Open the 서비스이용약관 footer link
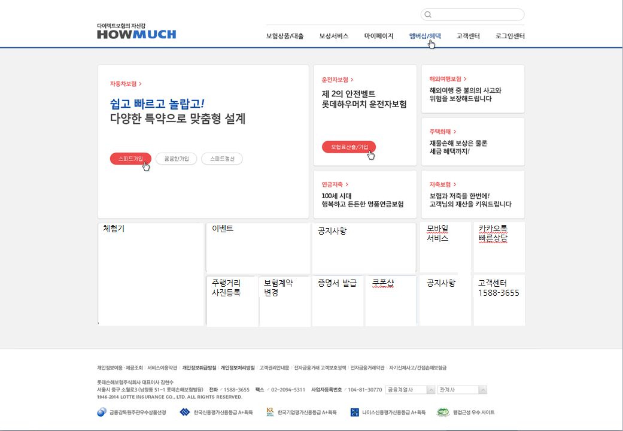This screenshot has width=623, height=431. coord(162,368)
